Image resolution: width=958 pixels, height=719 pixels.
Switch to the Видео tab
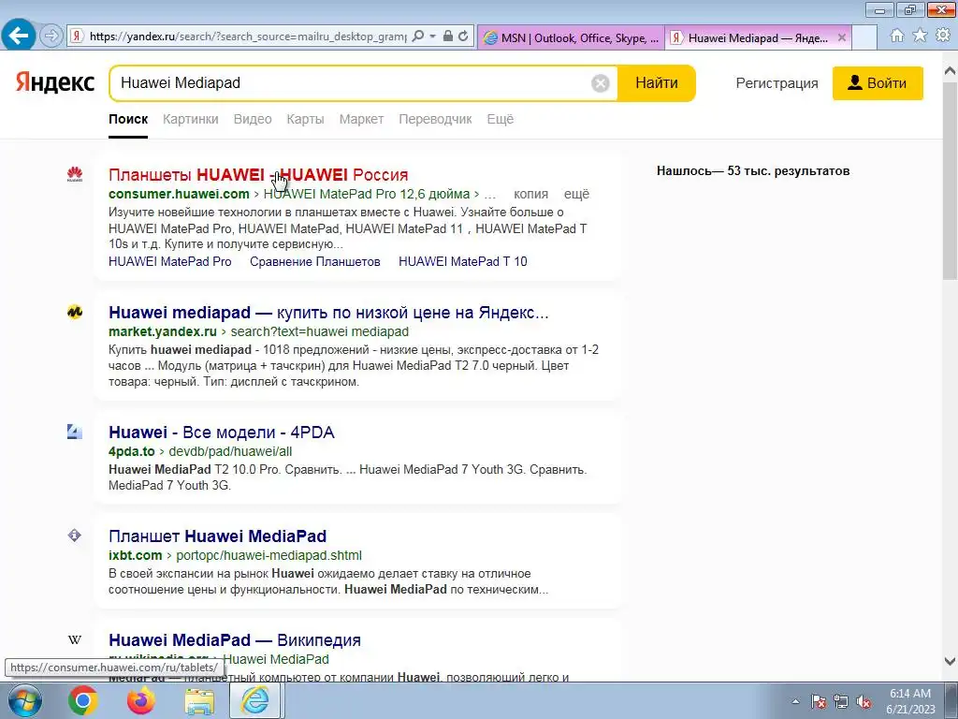253,119
